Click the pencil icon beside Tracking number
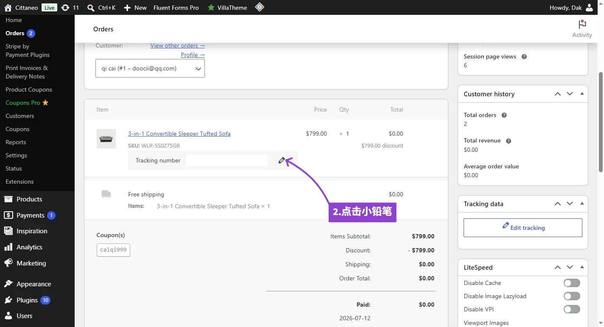The height and width of the screenshot is (327, 604). [282, 160]
